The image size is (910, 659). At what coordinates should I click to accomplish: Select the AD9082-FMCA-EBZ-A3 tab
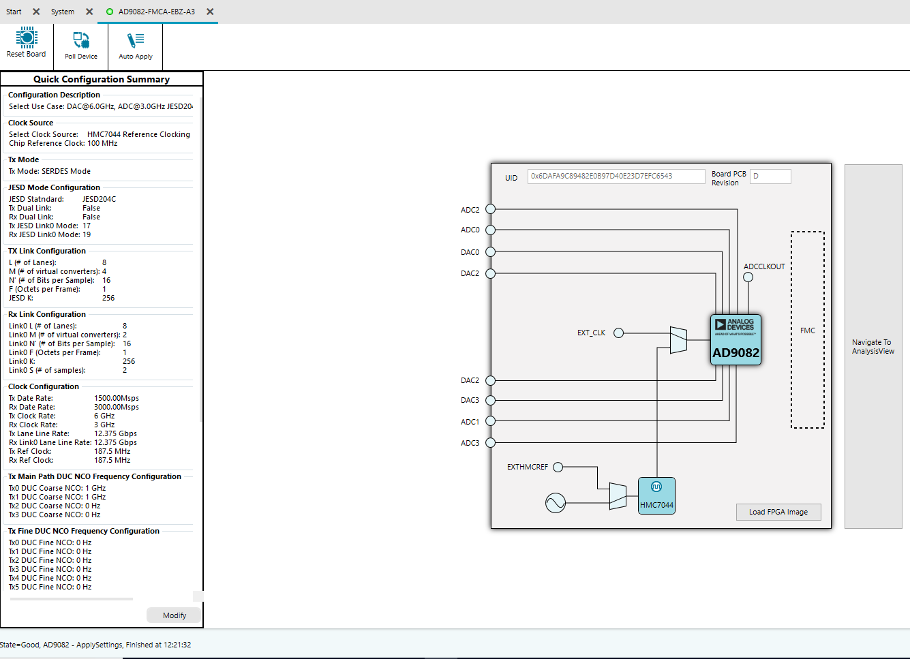[x=156, y=12]
